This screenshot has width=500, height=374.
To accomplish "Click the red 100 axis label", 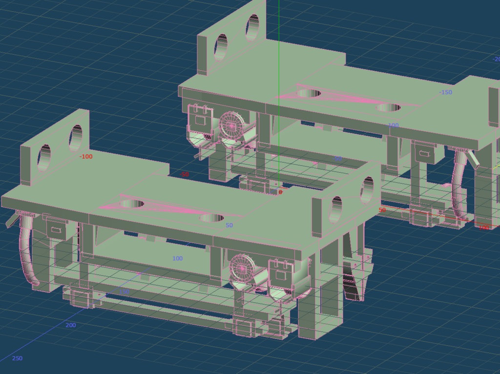I will tap(484, 228).
